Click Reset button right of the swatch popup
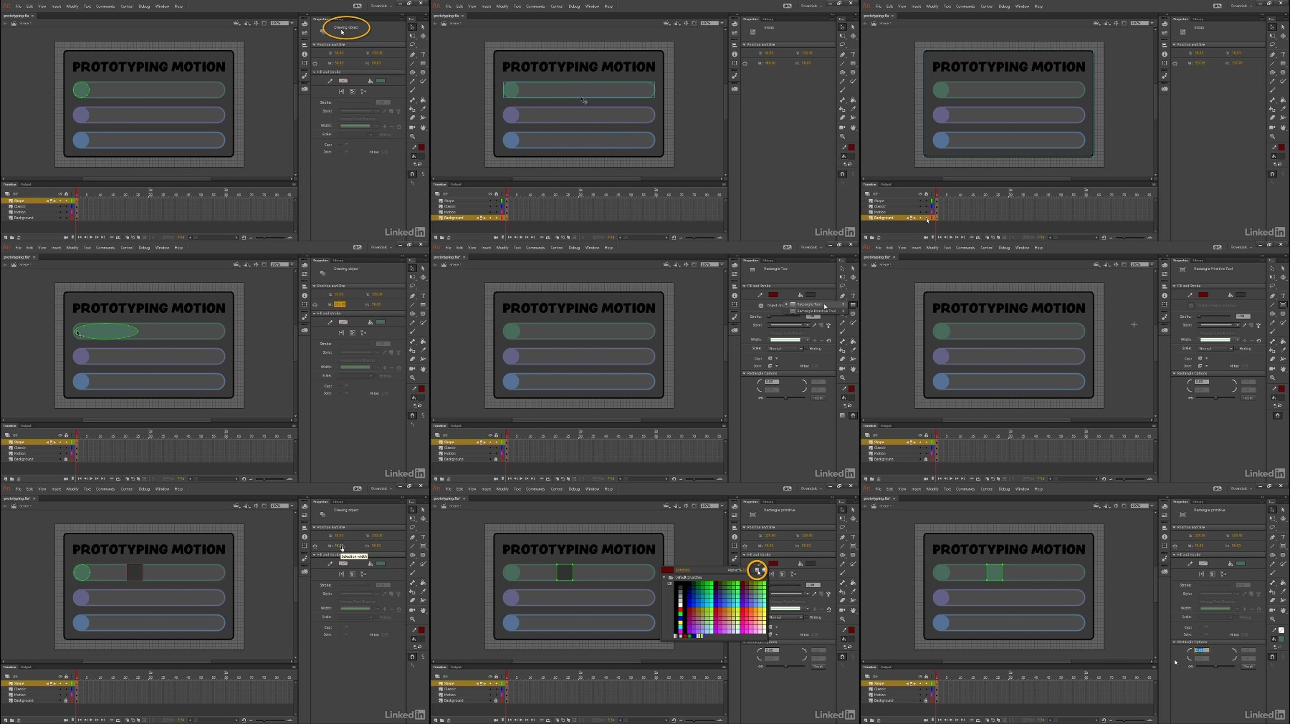Image resolution: width=1290 pixels, height=724 pixels. click(x=818, y=667)
